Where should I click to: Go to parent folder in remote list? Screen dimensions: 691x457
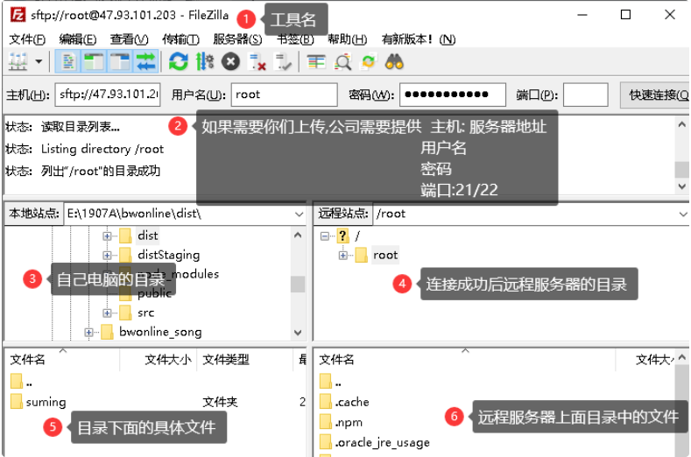point(338,382)
